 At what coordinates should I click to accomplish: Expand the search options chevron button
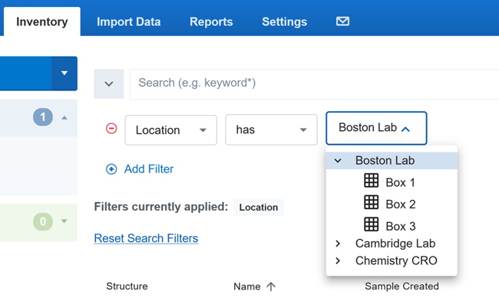[109, 83]
